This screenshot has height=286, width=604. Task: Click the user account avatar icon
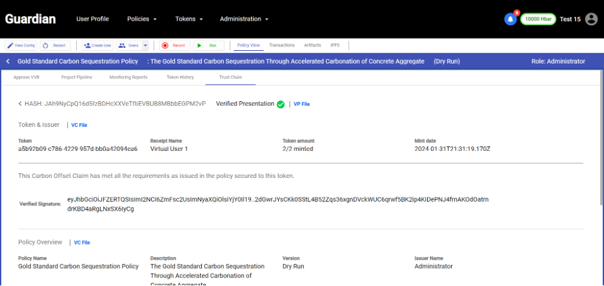591,19
